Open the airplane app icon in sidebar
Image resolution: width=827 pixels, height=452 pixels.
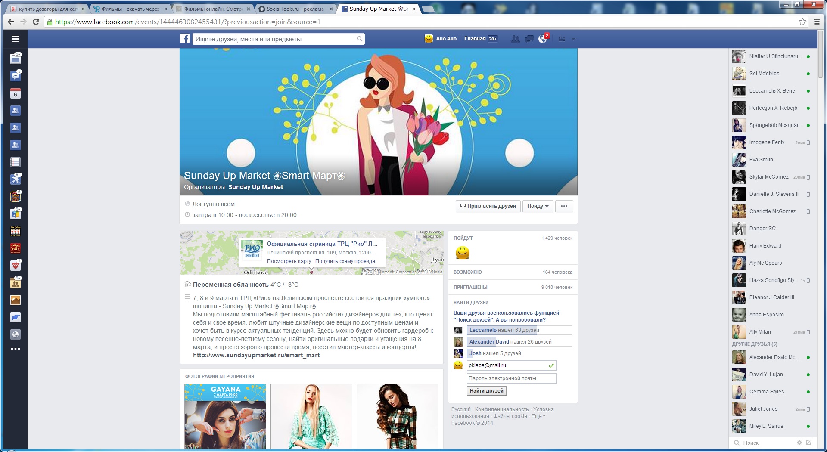[x=16, y=179]
